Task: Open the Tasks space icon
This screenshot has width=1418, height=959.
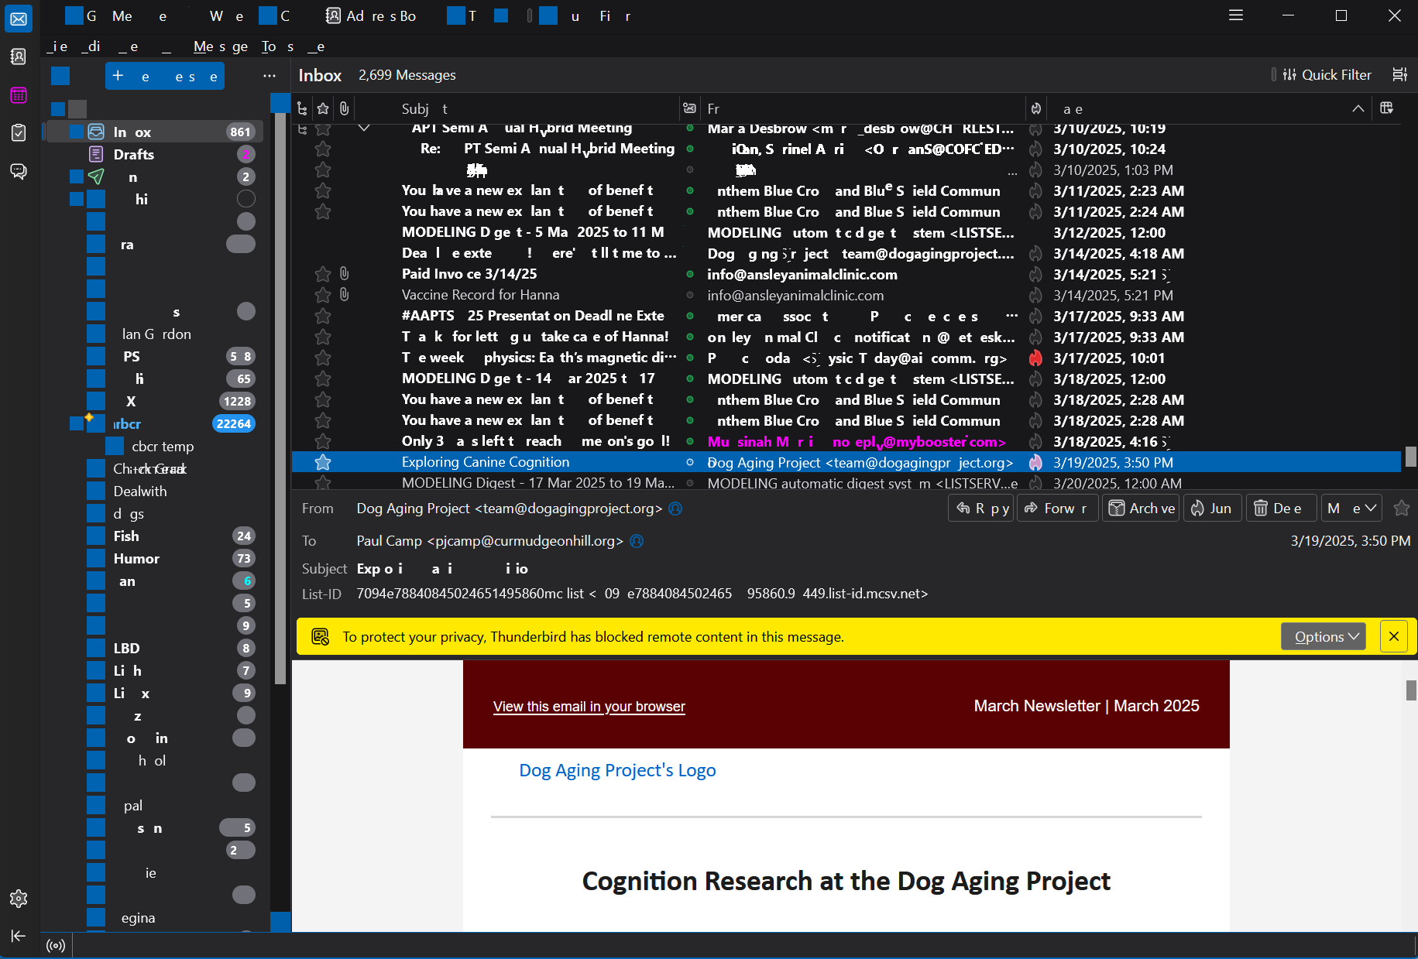Action: pos(19,133)
